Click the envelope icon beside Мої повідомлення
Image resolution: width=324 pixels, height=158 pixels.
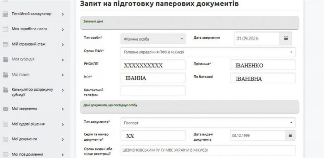pos(6,155)
